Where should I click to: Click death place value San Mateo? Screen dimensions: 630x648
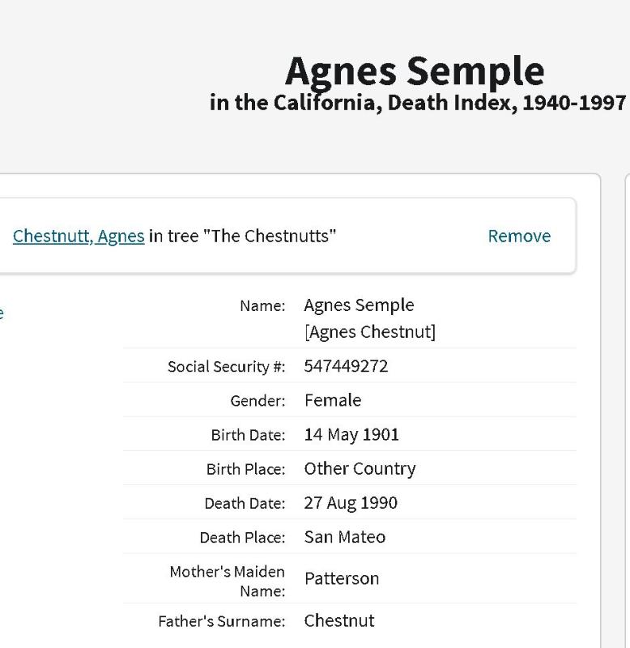345,536
